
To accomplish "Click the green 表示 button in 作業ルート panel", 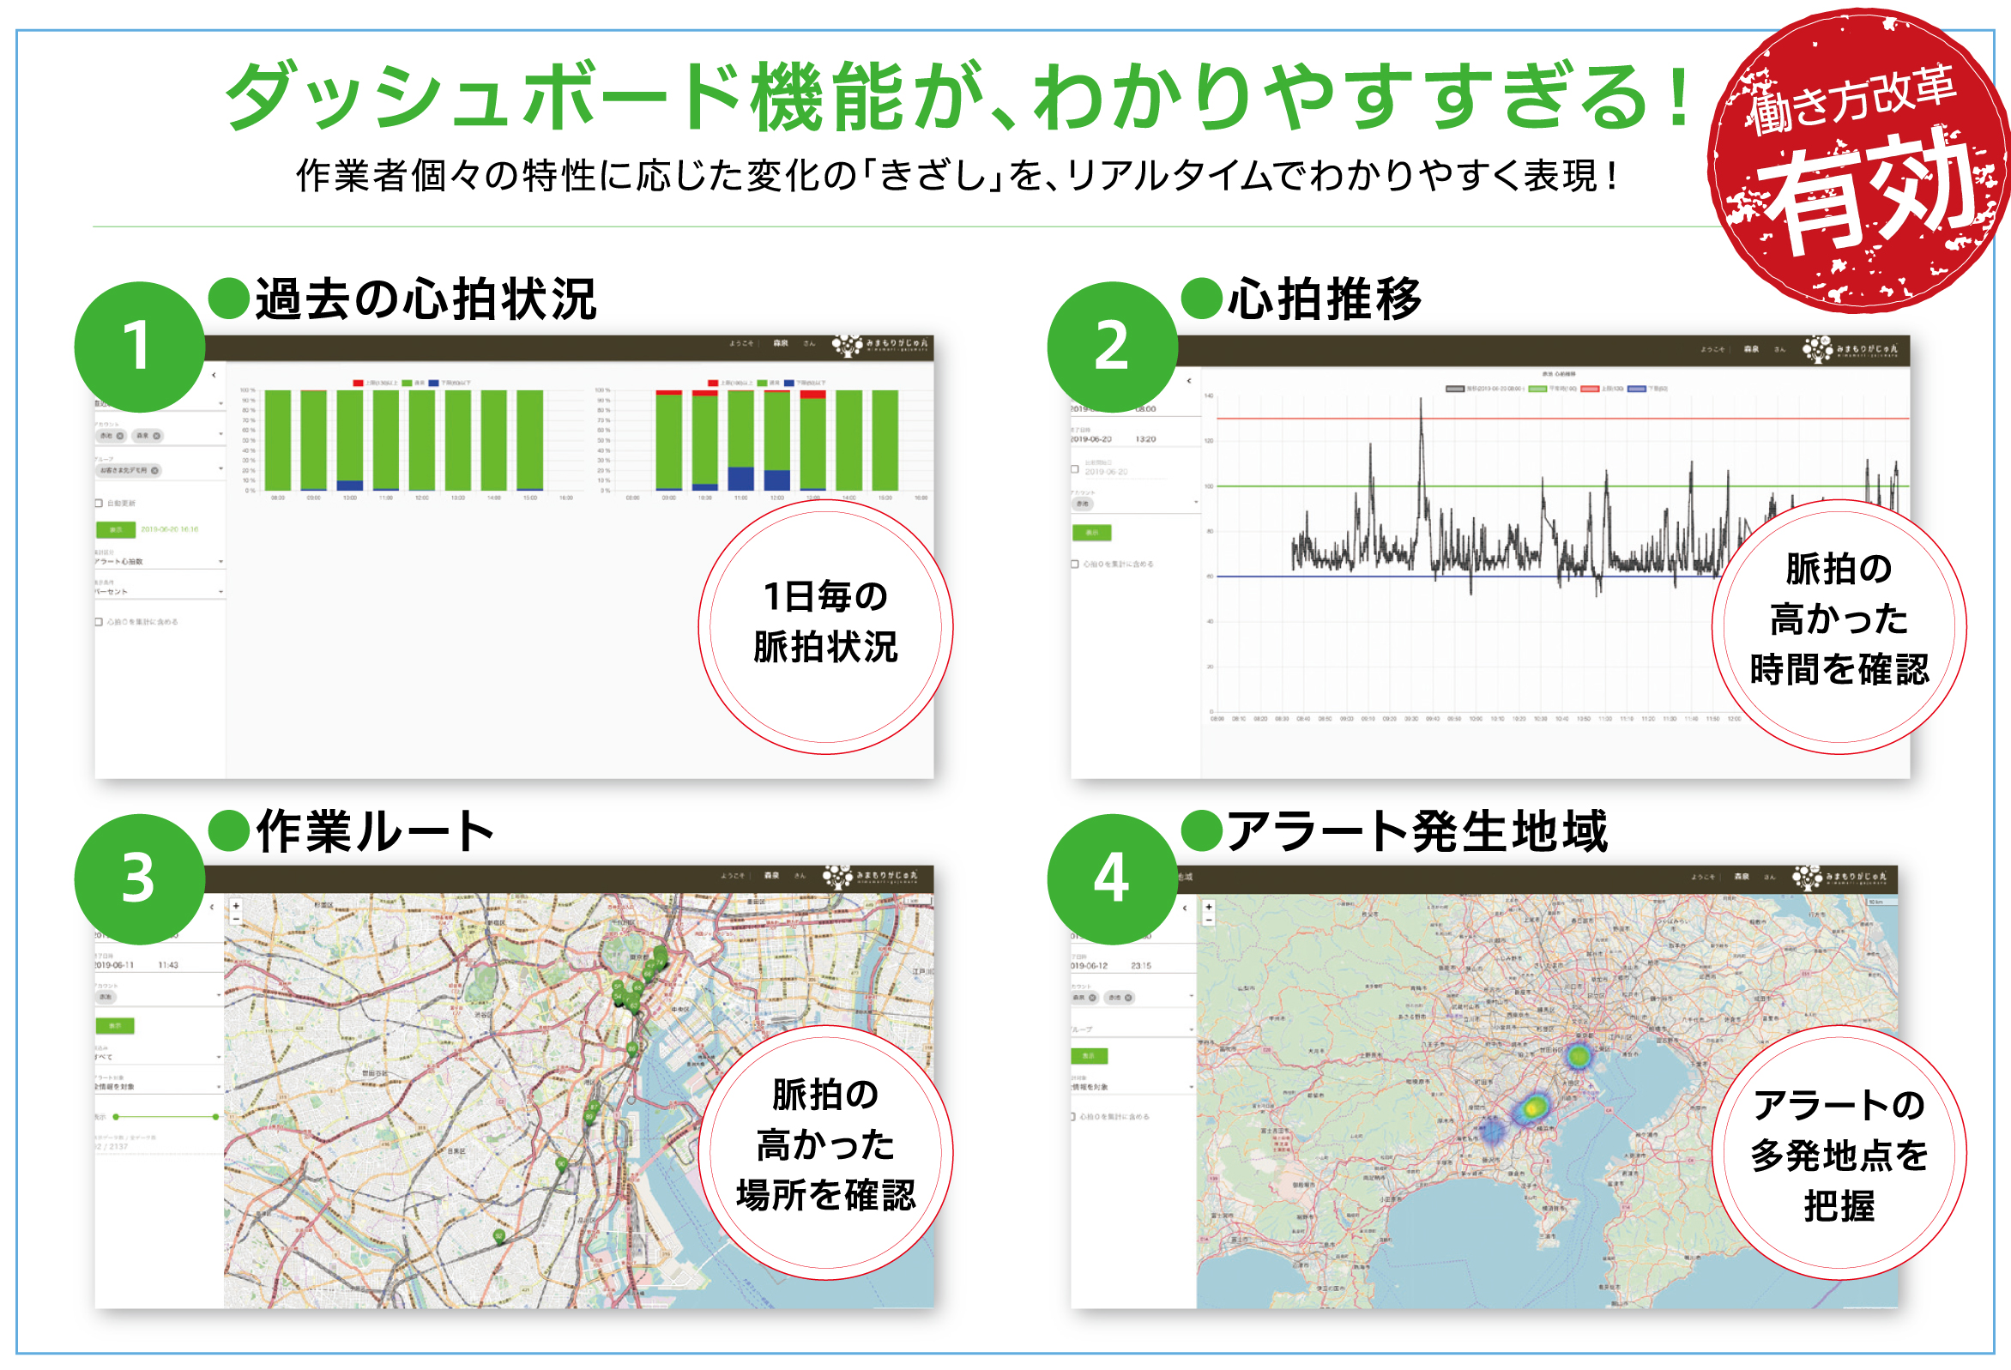I will 115,1026.
